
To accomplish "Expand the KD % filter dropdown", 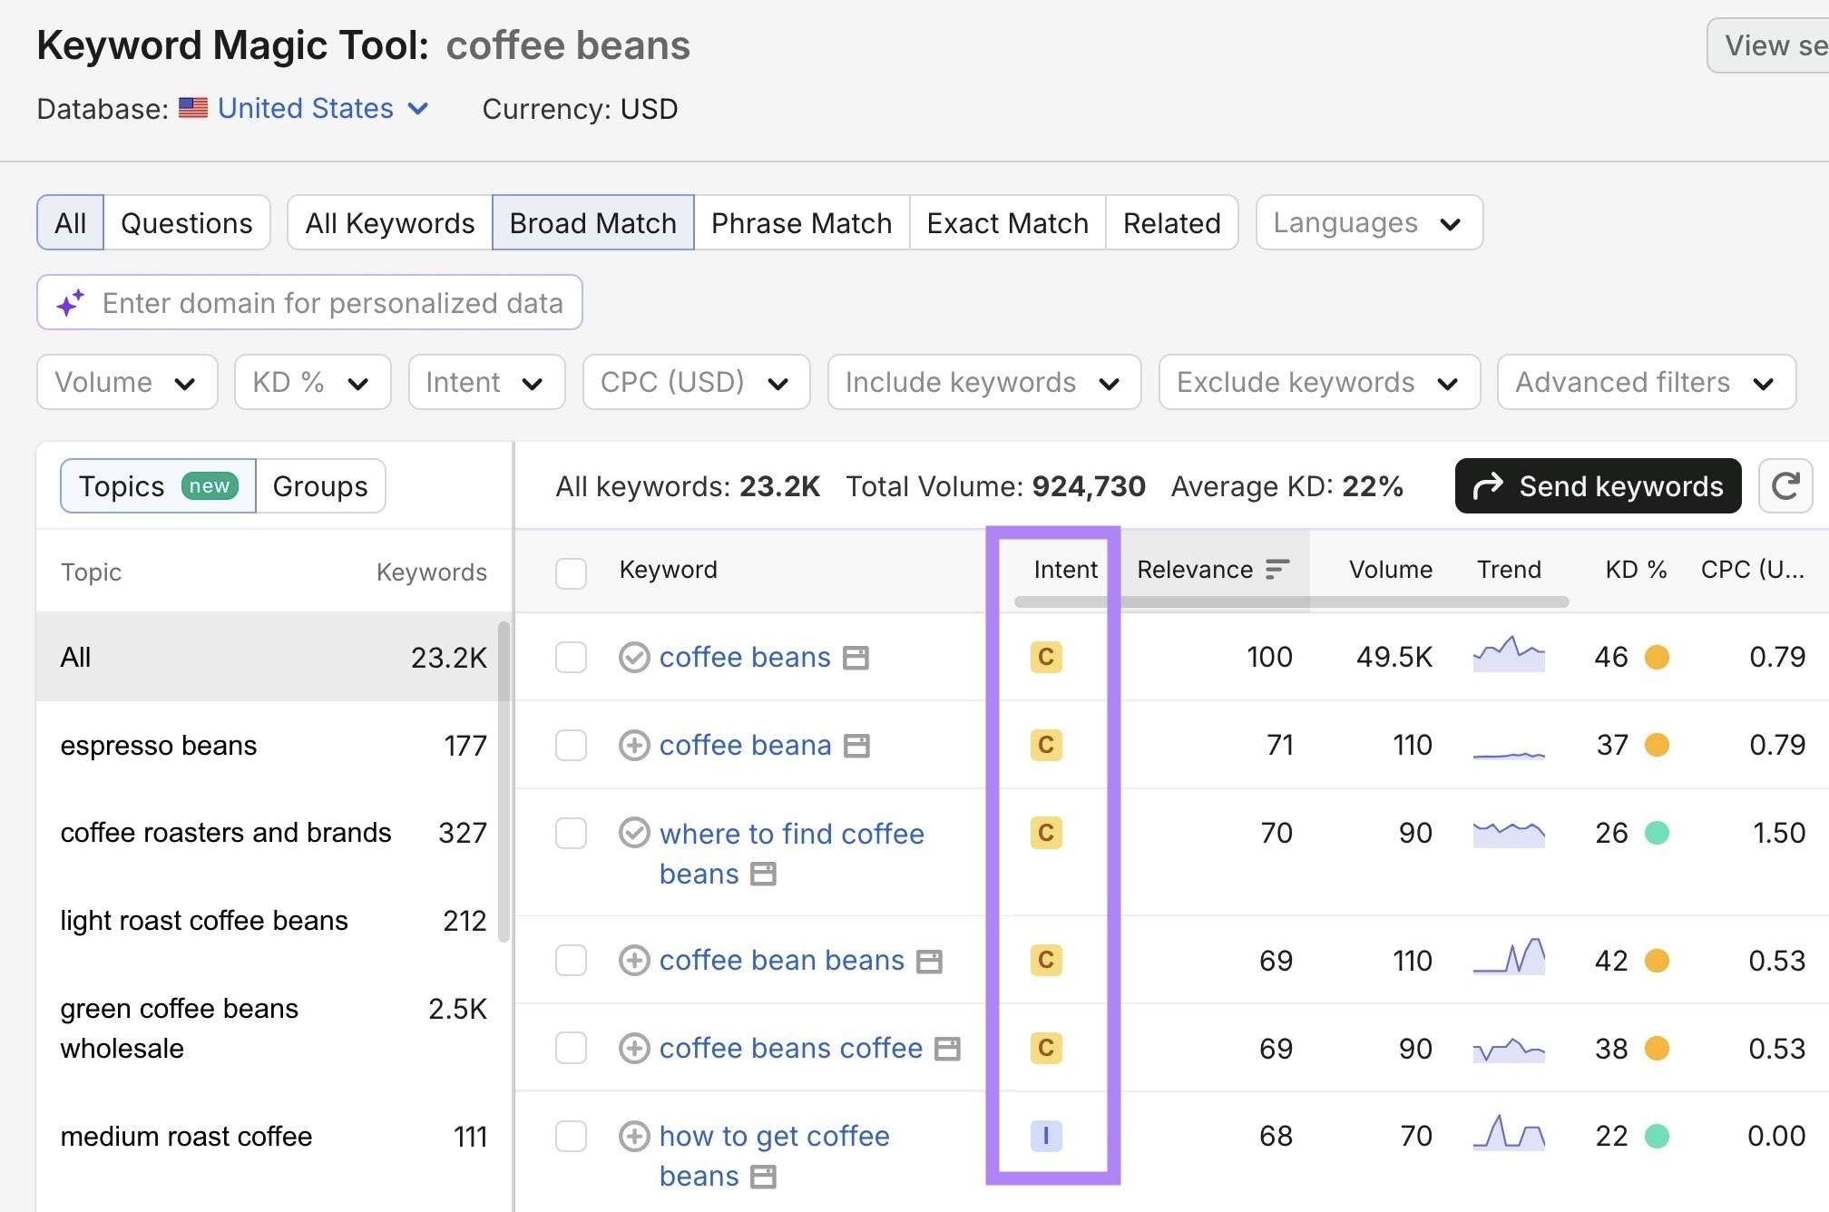I will tap(312, 382).
